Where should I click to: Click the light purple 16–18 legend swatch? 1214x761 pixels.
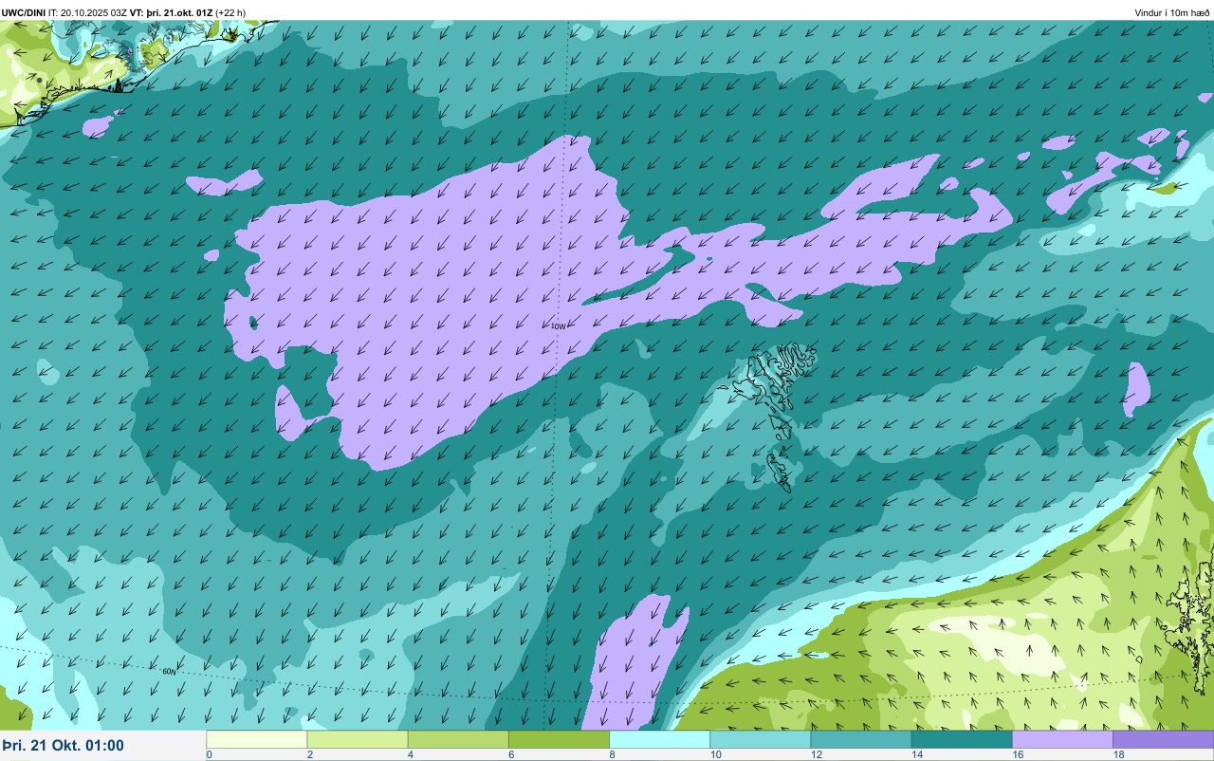[x=1062, y=739]
